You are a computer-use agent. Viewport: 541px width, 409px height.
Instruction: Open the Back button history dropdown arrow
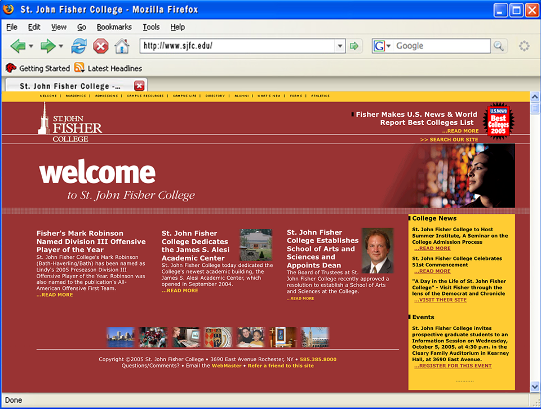[x=30, y=46]
